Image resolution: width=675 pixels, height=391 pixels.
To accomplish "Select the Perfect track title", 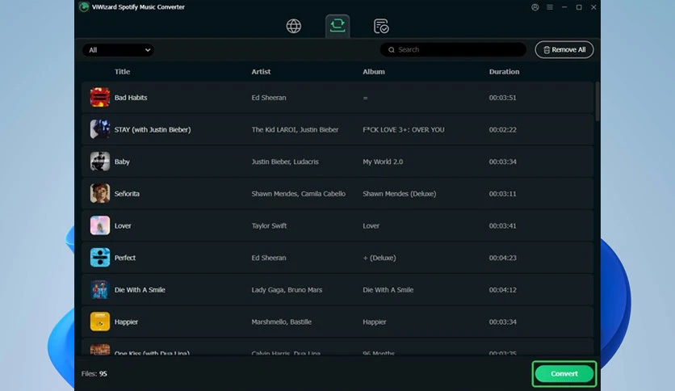I will click(x=125, y=258).
